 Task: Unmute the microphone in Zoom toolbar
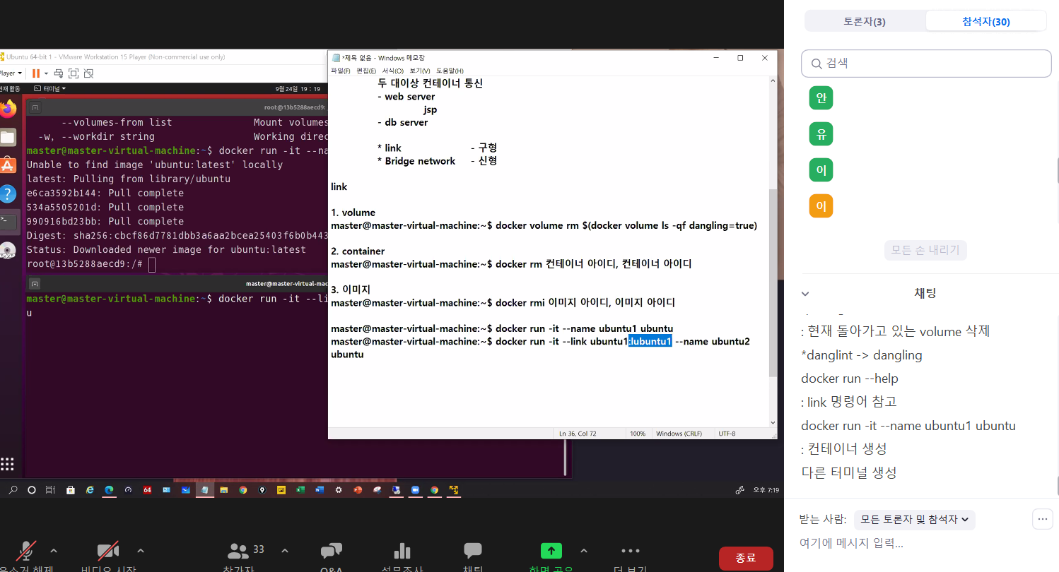(x=27, y=552)
